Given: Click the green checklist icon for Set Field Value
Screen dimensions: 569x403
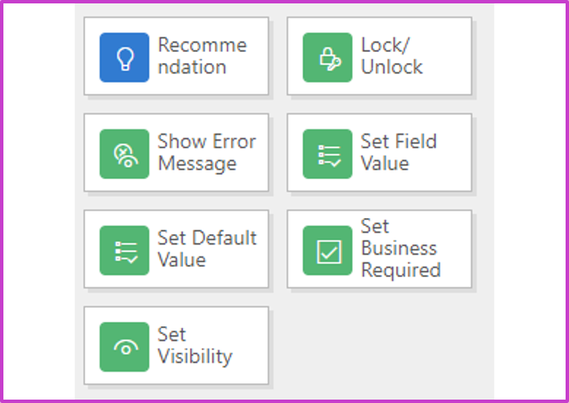Looking at the screenshot, I should [x=327, y=154].
